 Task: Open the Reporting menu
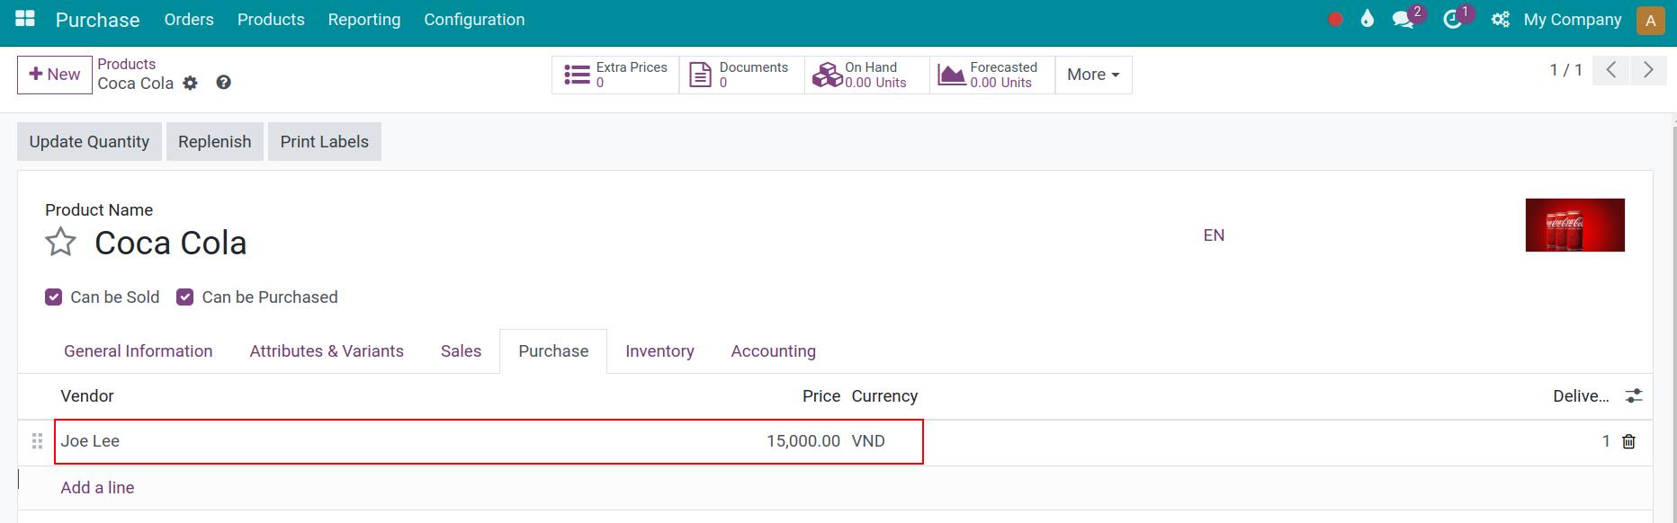click(x=364, y=20)
